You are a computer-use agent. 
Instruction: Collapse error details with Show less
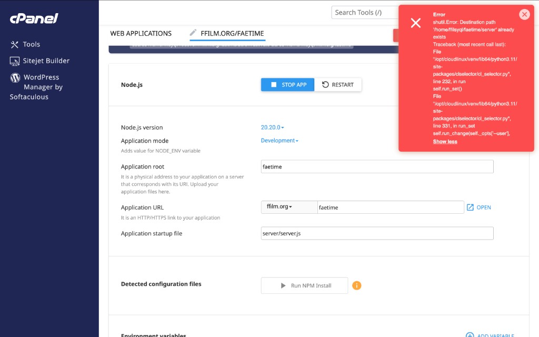445,142
